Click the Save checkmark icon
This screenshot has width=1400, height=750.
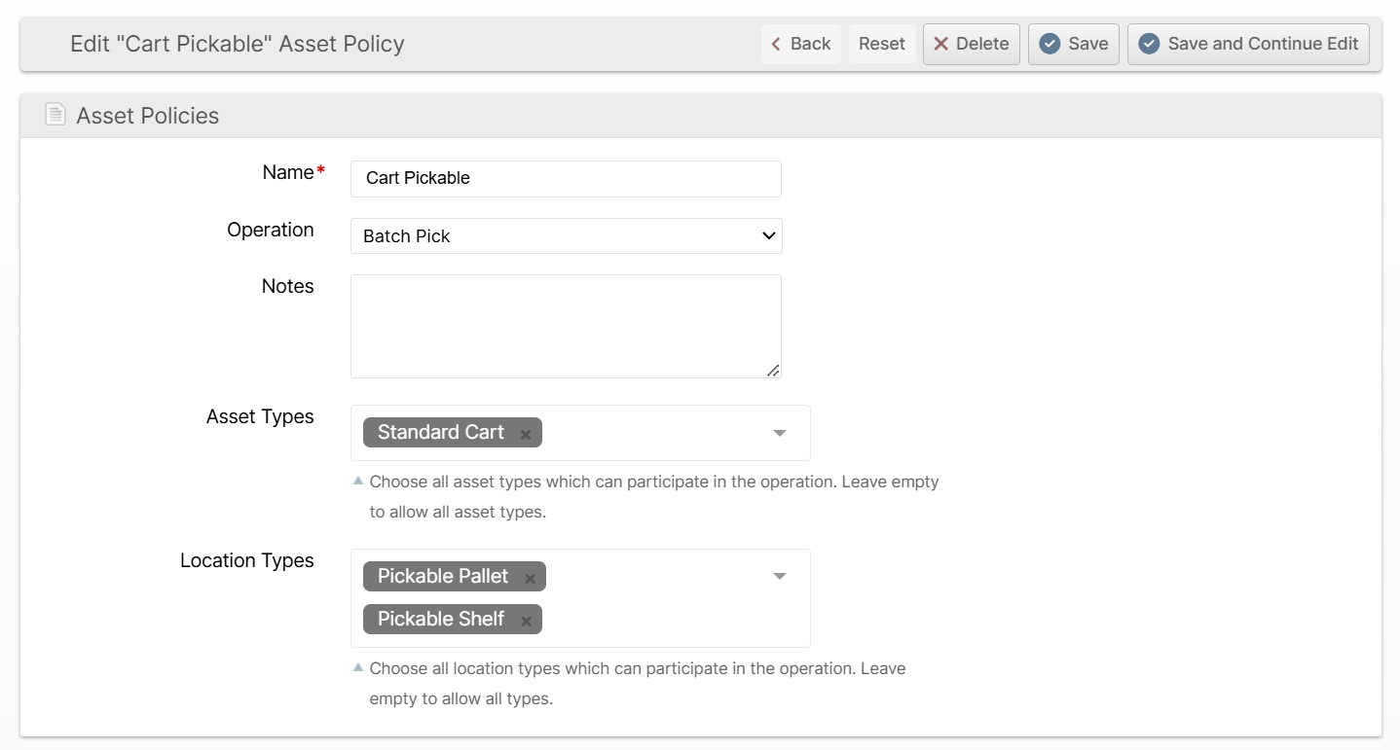click(x=1050, y=44)
